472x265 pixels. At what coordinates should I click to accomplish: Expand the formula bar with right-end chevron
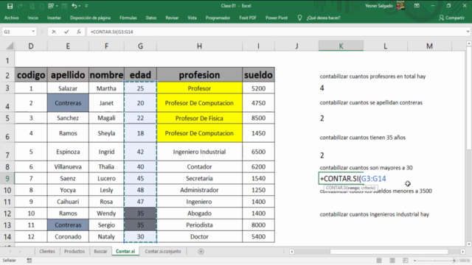click(x=468, y=32)
